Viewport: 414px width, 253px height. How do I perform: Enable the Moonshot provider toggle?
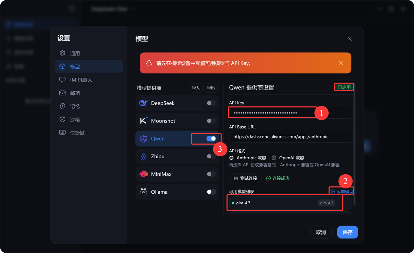pyautogui.click(x=211, y=121)
